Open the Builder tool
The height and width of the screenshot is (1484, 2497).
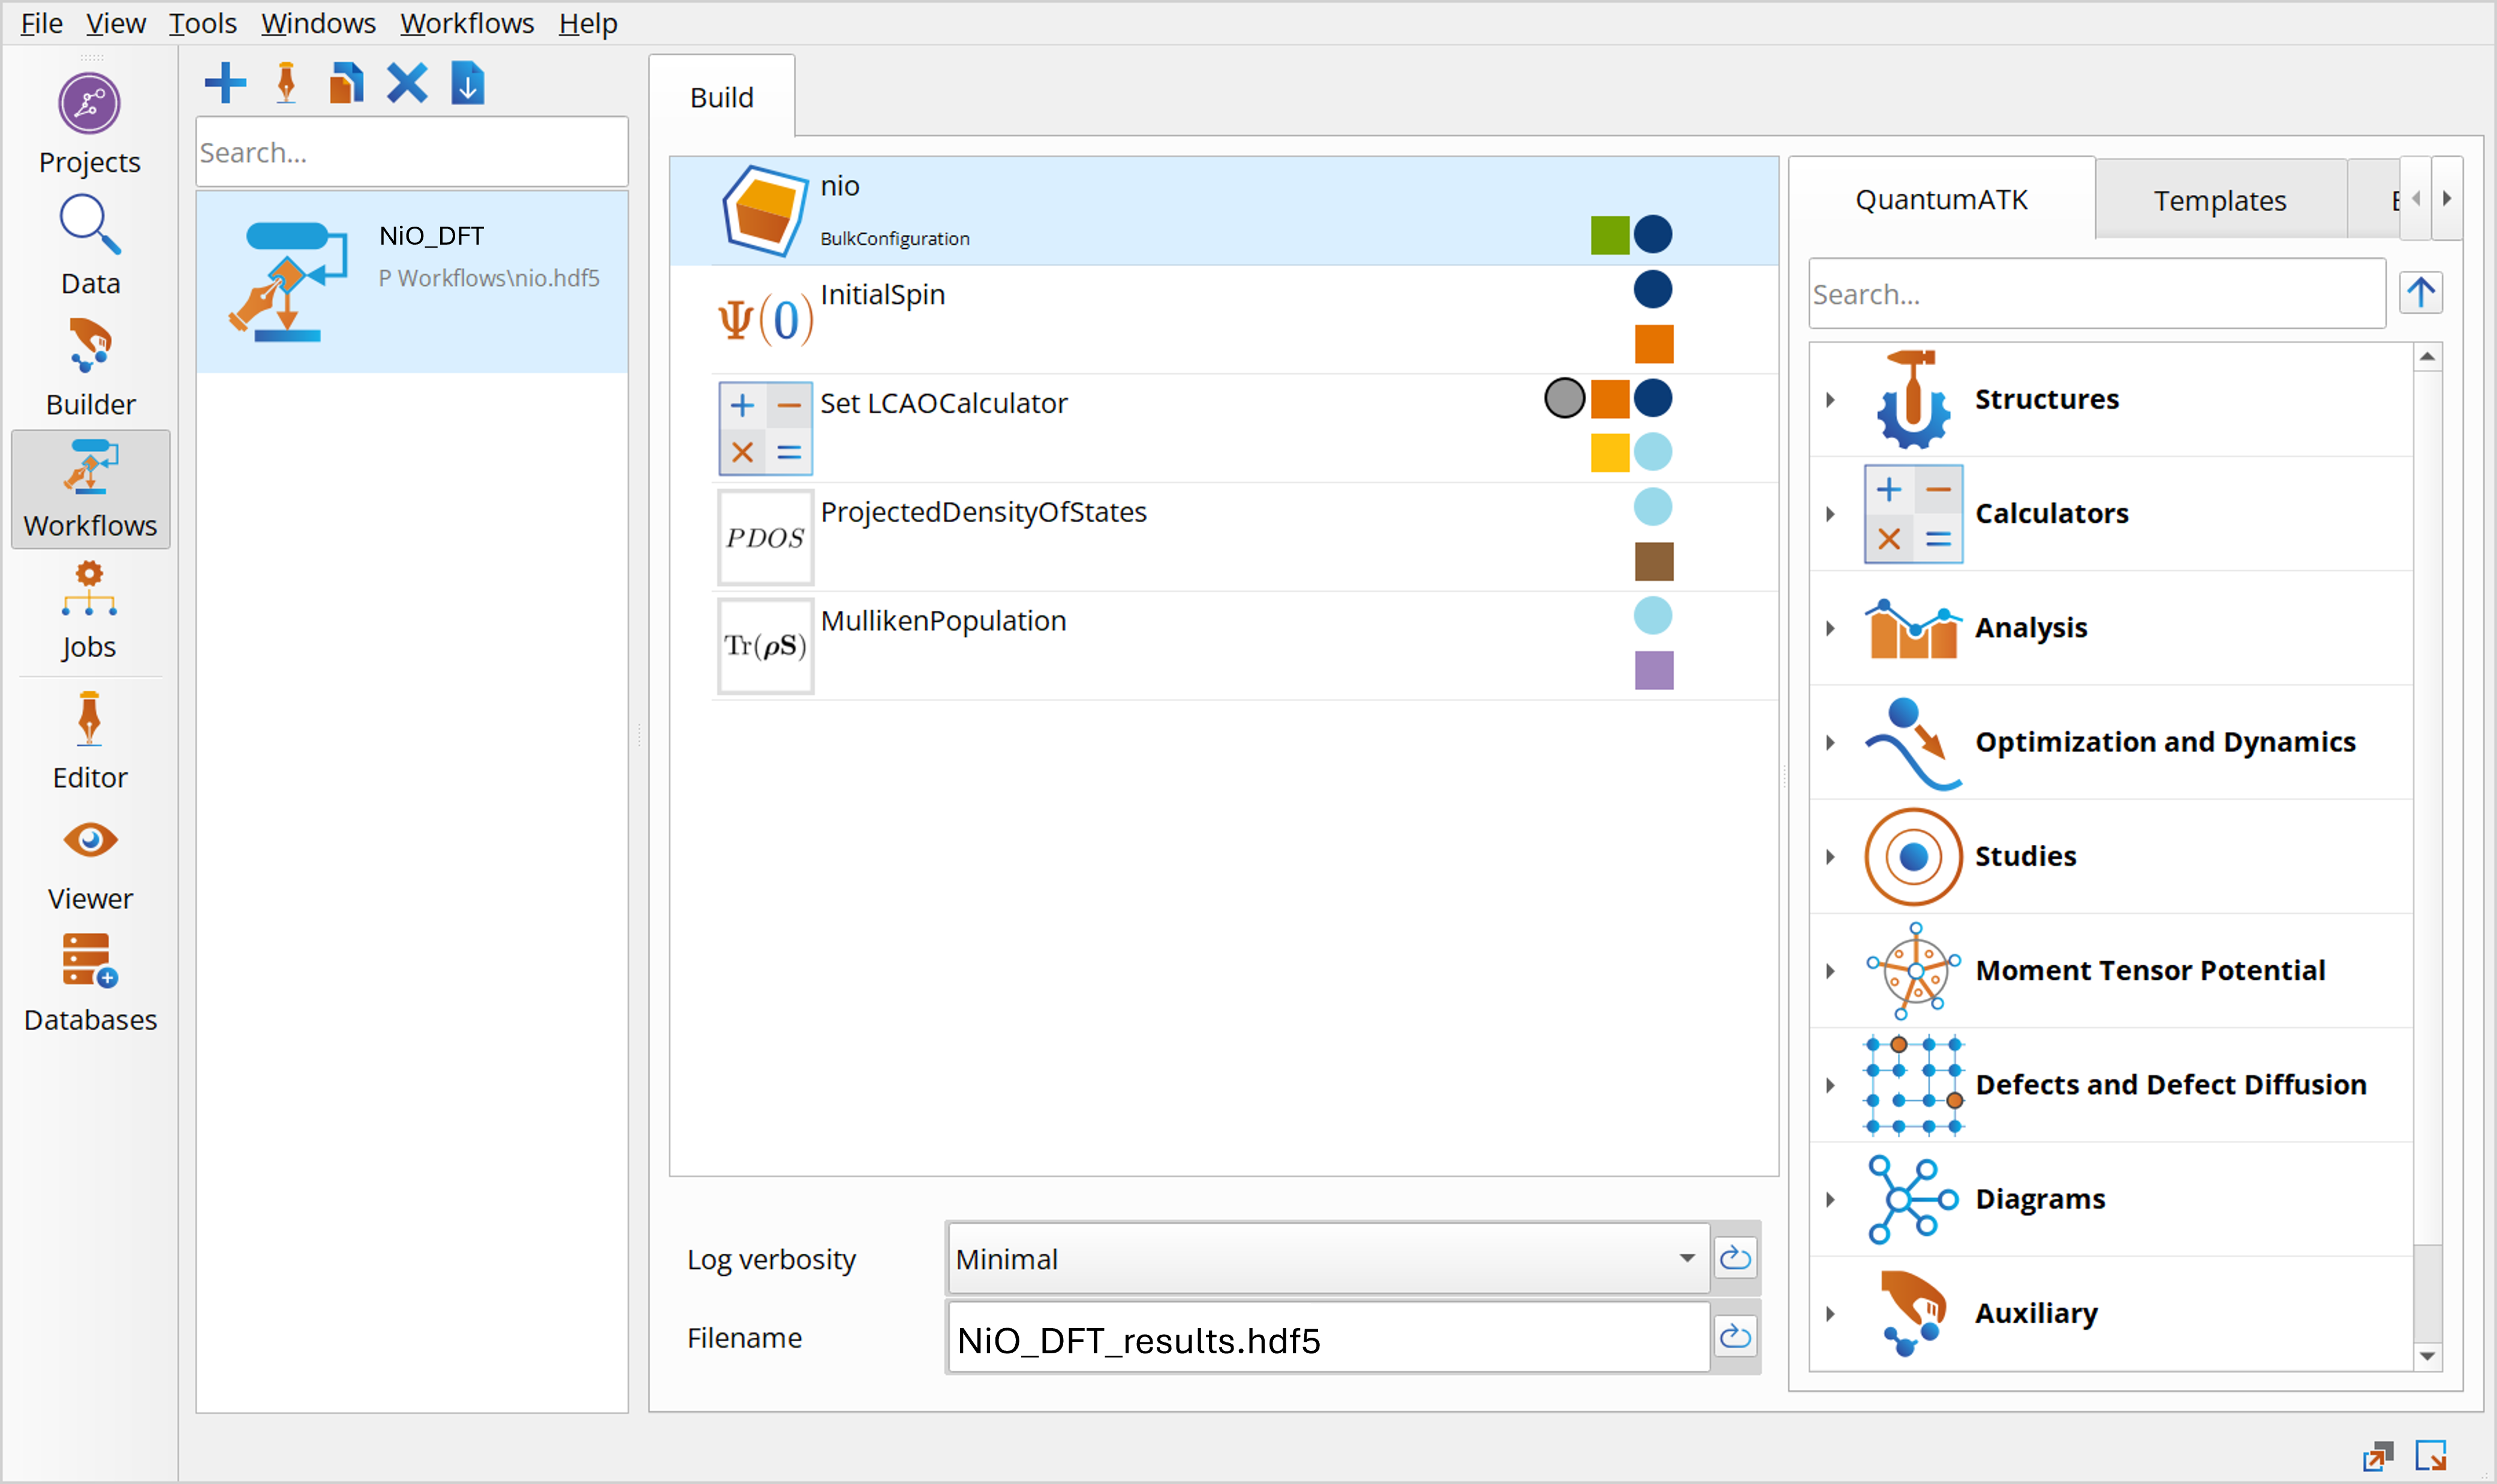point(90,366)
